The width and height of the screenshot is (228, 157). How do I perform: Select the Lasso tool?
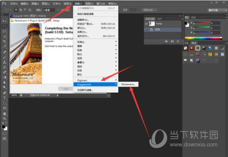[x=4, y=31]
